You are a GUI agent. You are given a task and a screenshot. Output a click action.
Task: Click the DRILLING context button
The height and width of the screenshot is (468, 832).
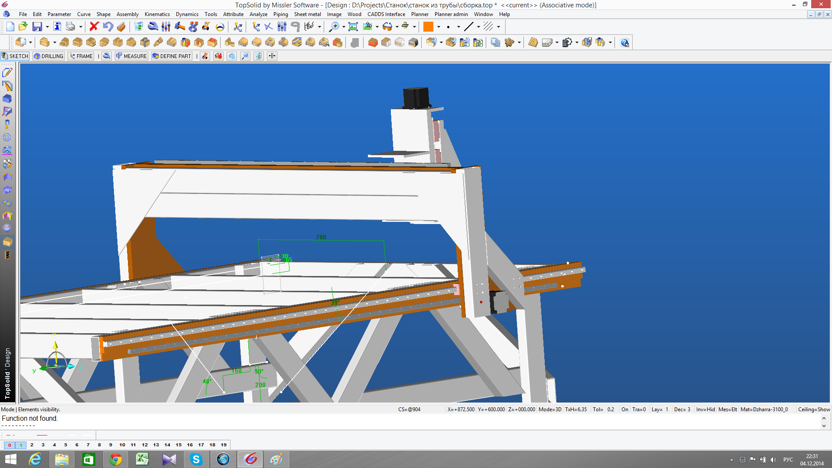49,56
